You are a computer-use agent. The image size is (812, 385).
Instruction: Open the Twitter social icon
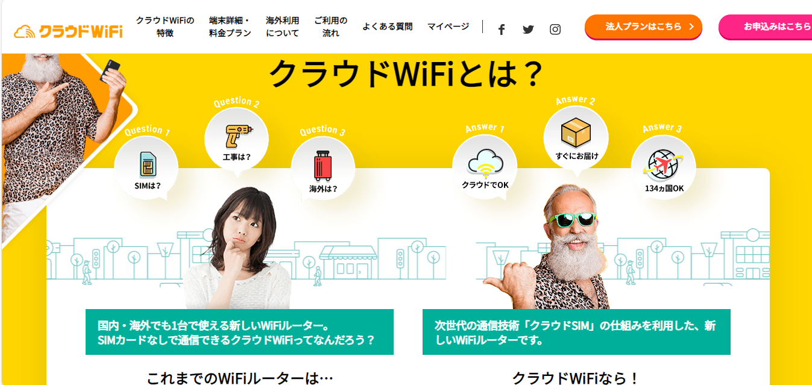click(528, 30)
